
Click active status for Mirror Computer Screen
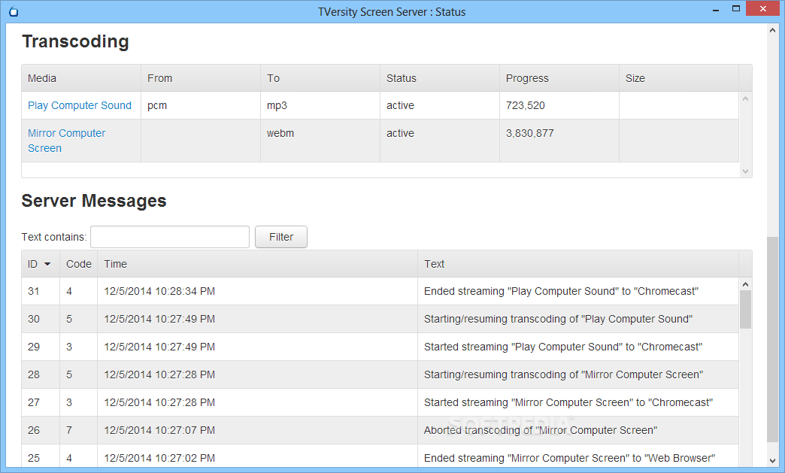click(x=400, y=133)
